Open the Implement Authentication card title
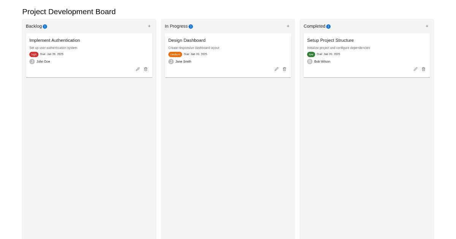Screen dimensions: 456x239 click(55, 40)
